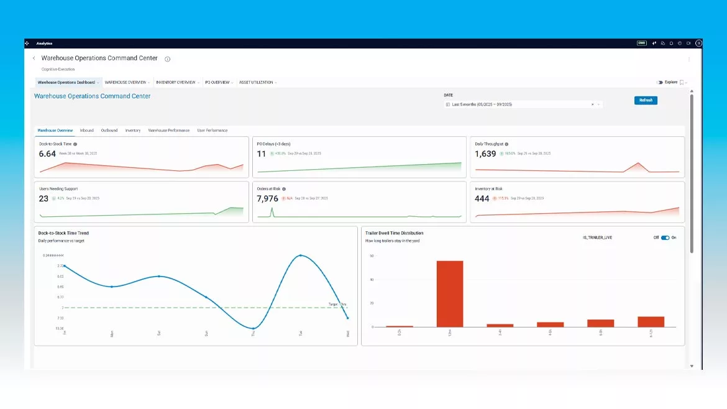The width and height of the screenshot is (727, 409).
Task: Click the DEMO badge in the top bar
Action: pyautogui.click(x=642, y=43)
